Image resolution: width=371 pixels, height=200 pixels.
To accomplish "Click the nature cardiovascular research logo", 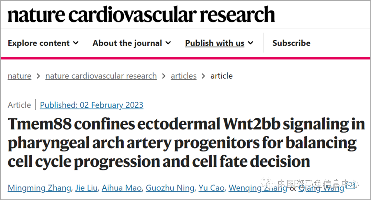I will (141, 14).
